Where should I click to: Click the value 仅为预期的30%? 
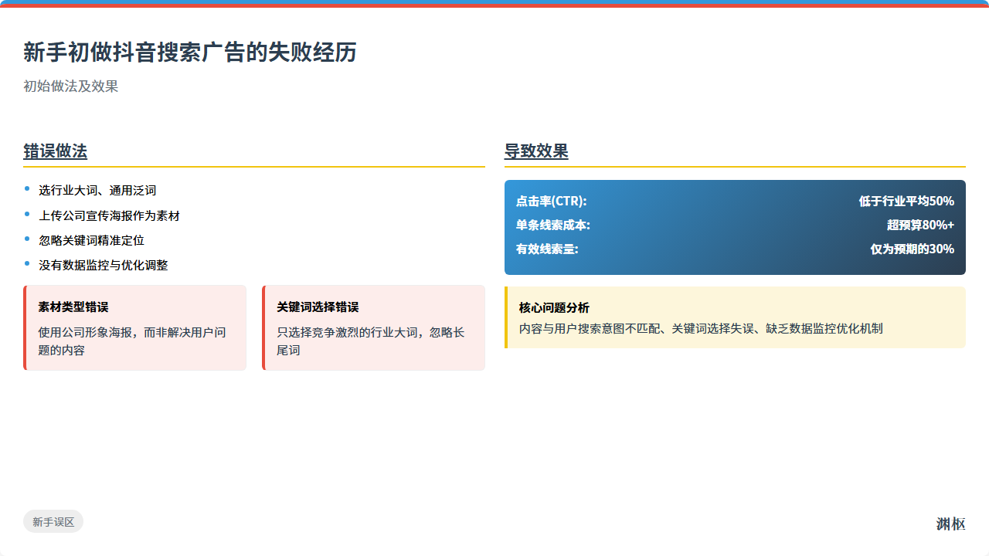point(913,249)
